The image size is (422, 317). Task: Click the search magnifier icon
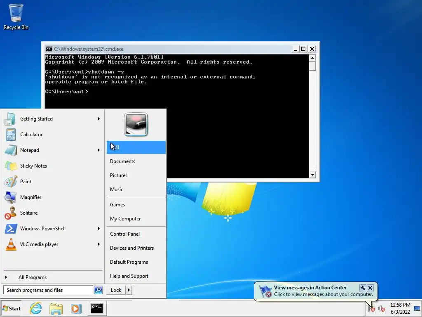click(98, 290)
